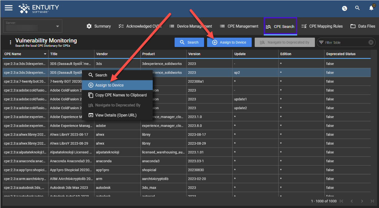
Task: Open the hamburger main menu
Action: tap(8, 8)
